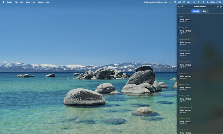The image size is (223, 134).
Task: Open Daily standup on Tuesday, Jun 2
Action: click(200, 43)
